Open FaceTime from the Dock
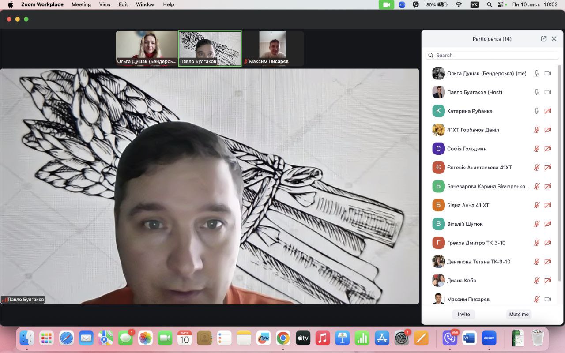565x353 pixels. (165, 338)
